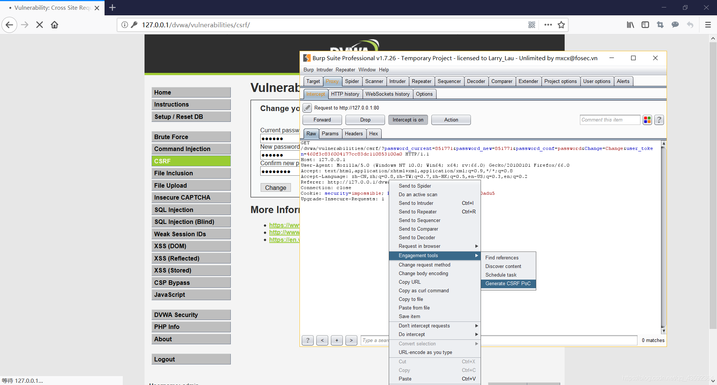Click Logout in DVWA sidebar
This screenshot has height=385, width=717.
click(x=191, y=359)
